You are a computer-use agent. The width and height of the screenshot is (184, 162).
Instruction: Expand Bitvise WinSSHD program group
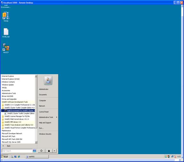point(7,96)
